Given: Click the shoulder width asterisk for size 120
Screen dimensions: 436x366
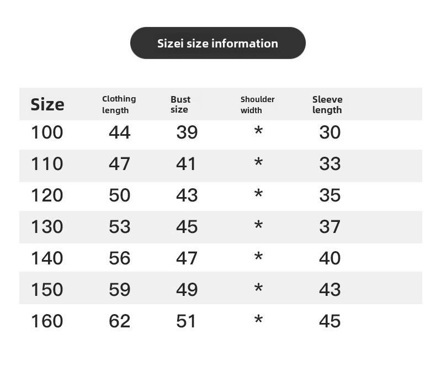Looking at the screenshot, I should tap(258, 193).
